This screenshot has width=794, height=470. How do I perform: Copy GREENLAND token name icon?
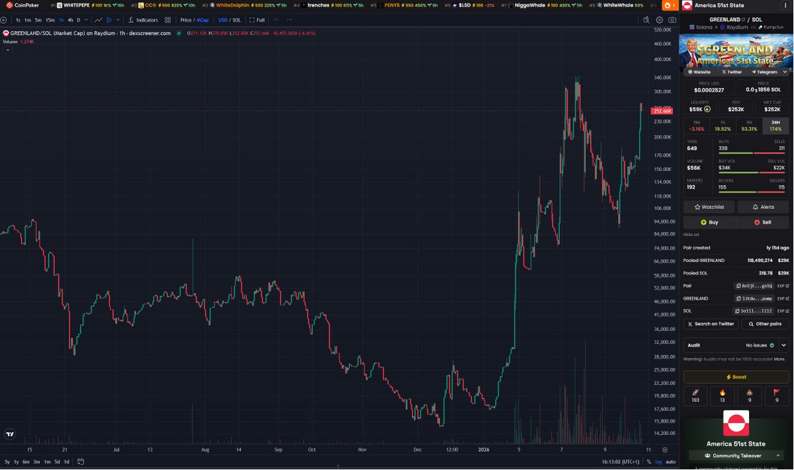click(x=742, y=19)
